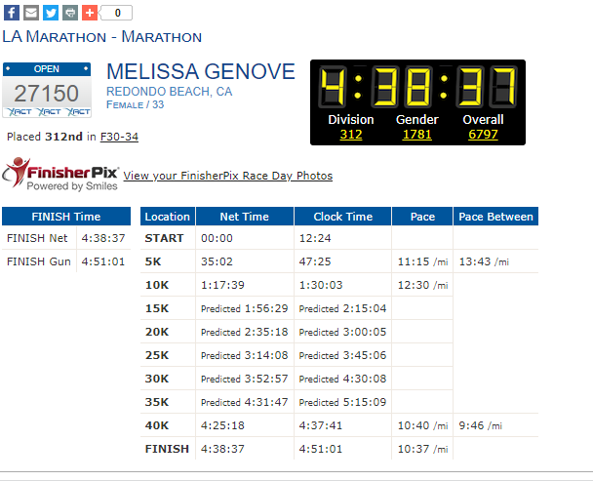This screenshot has width=593, height=481.
Task: Click the 4:38:37 digital clock display
Action: coord(417,87)
